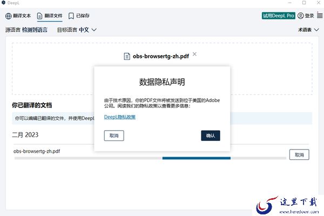Image resolution: width=324 pixels, height=216 pixels.
Task: Maximize the DeepL window
Action: pos(304,3)
